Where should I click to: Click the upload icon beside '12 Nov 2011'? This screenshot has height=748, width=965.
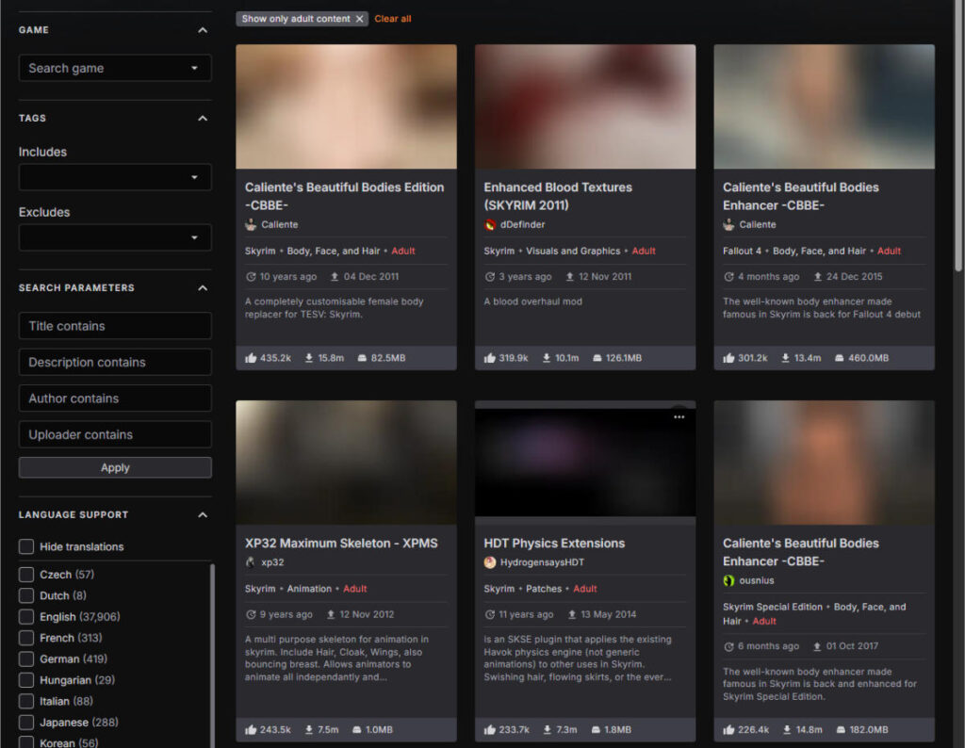[x=570, y=277]
